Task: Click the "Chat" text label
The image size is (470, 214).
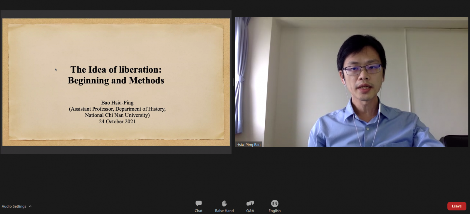Action: [199, 211]
